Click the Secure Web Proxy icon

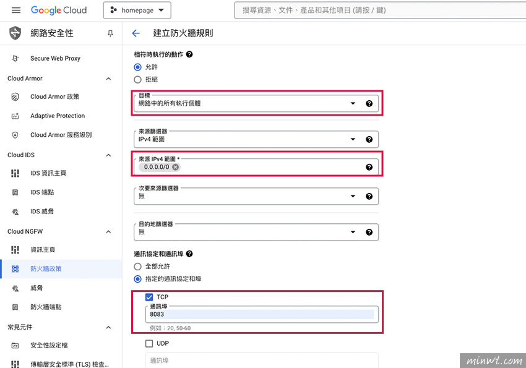pos(15,58)
